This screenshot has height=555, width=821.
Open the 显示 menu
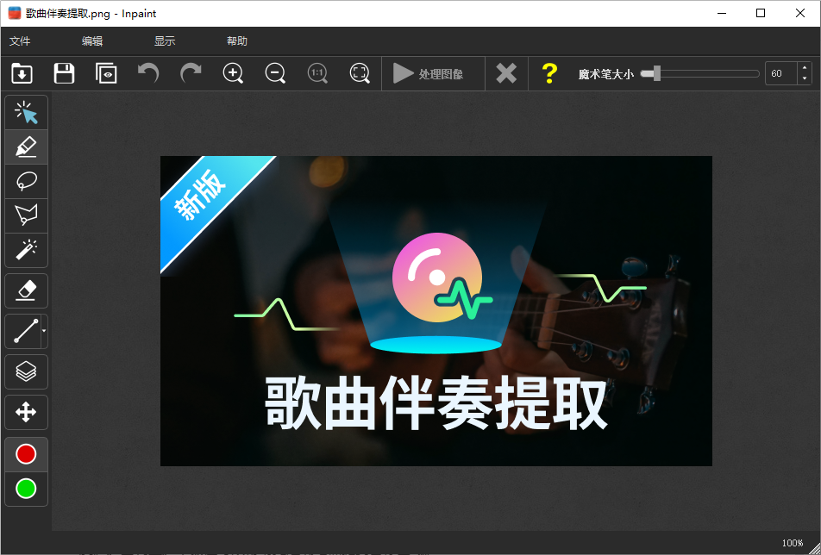tap(164, 41)
